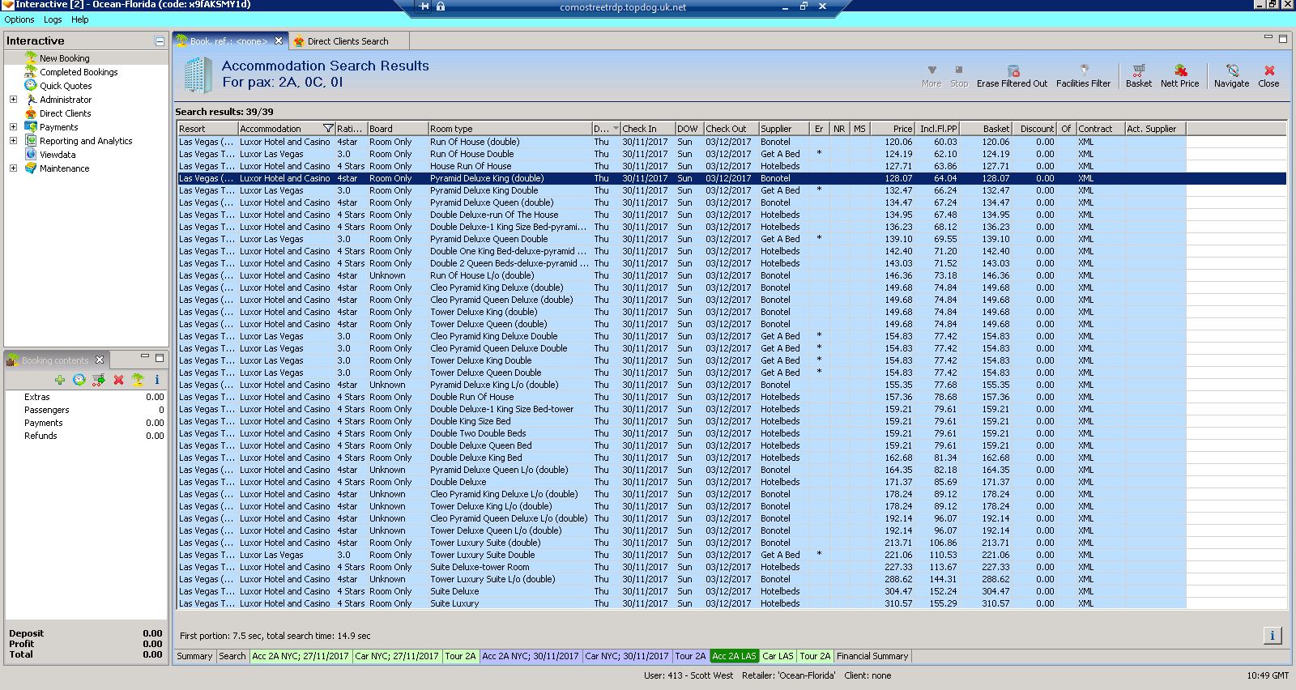Switch to Direct Clients Search tab

click(x=347, y=41)
